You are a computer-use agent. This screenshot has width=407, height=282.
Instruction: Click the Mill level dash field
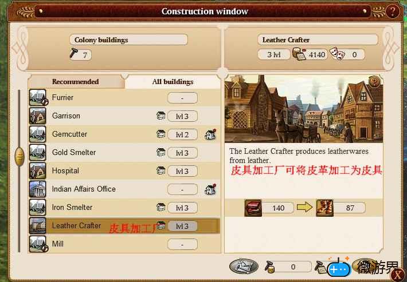[182, 244]
